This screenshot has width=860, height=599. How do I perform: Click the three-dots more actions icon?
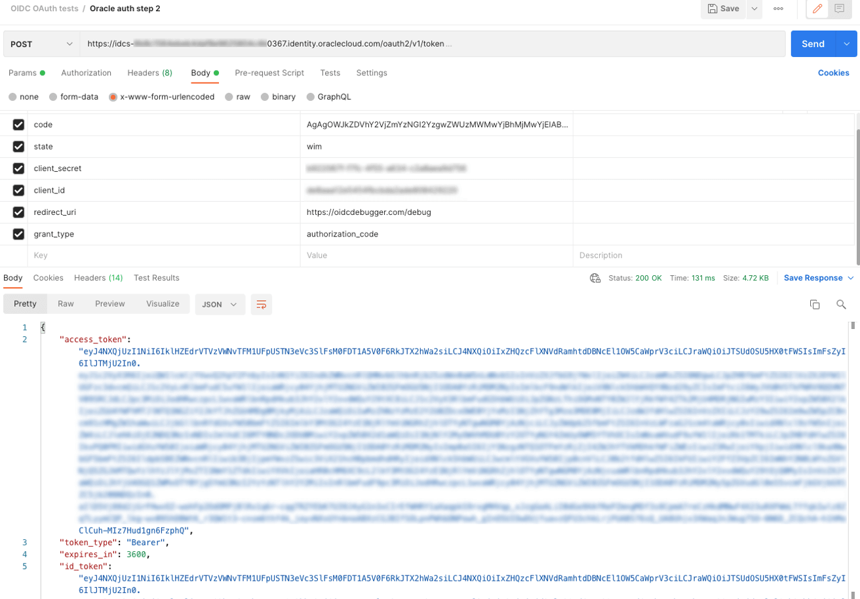[778, 9]
